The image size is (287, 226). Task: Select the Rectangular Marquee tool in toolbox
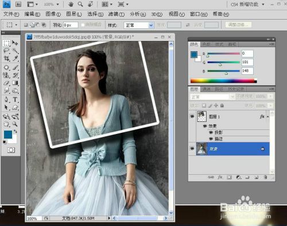(6, 43)
